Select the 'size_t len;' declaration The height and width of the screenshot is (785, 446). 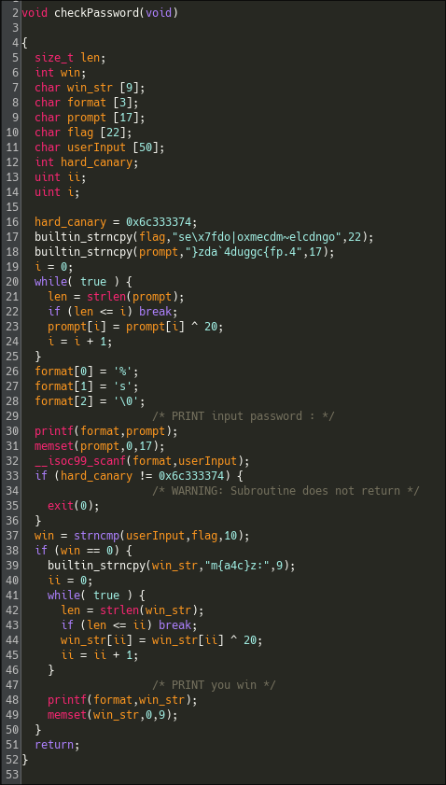(x=70, y=58)
